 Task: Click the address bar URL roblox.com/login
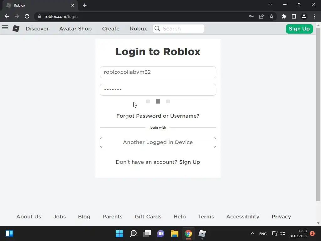click(61, 16)
